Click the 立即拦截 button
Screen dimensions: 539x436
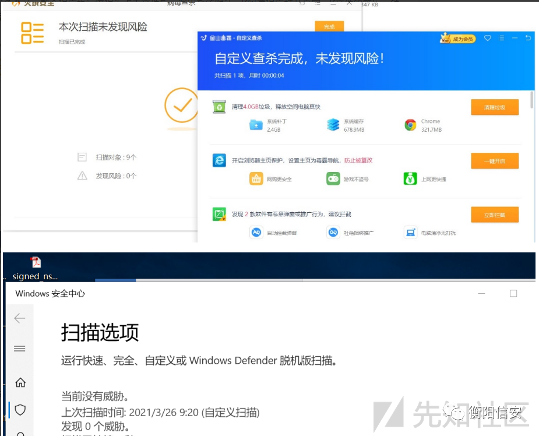coord(495,215)
